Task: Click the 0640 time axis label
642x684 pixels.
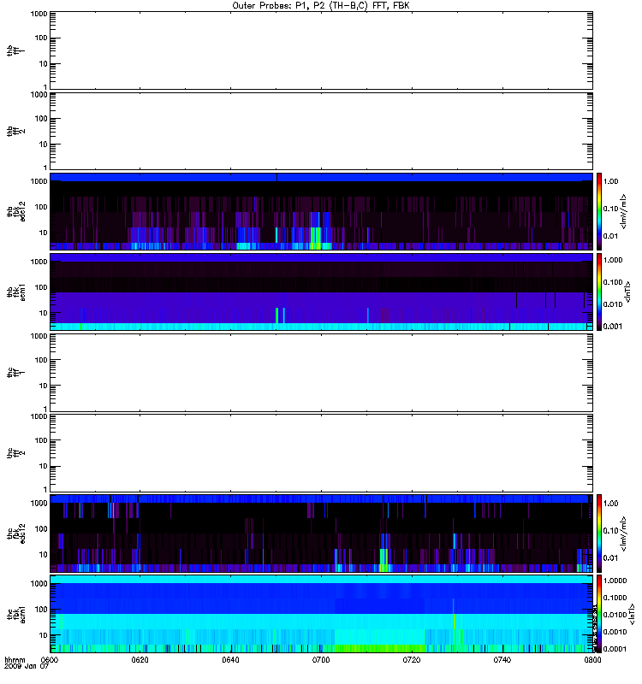Action: 230,659
